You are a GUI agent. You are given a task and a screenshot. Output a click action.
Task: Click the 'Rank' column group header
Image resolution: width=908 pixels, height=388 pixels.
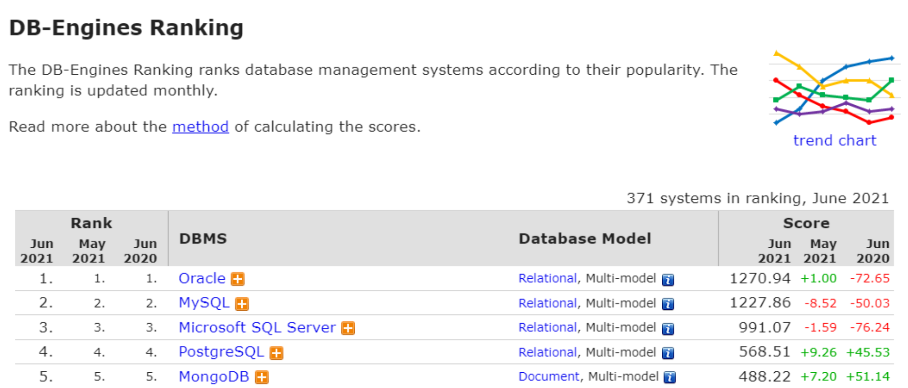point(91,223)
